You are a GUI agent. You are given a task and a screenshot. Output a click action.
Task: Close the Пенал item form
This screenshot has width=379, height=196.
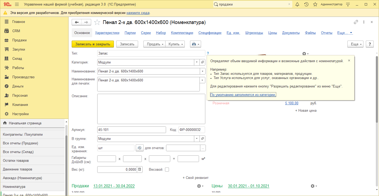(372, 22)
